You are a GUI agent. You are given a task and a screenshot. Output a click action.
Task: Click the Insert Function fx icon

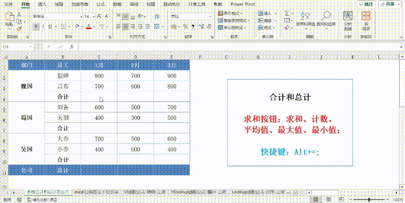[72, 46]
